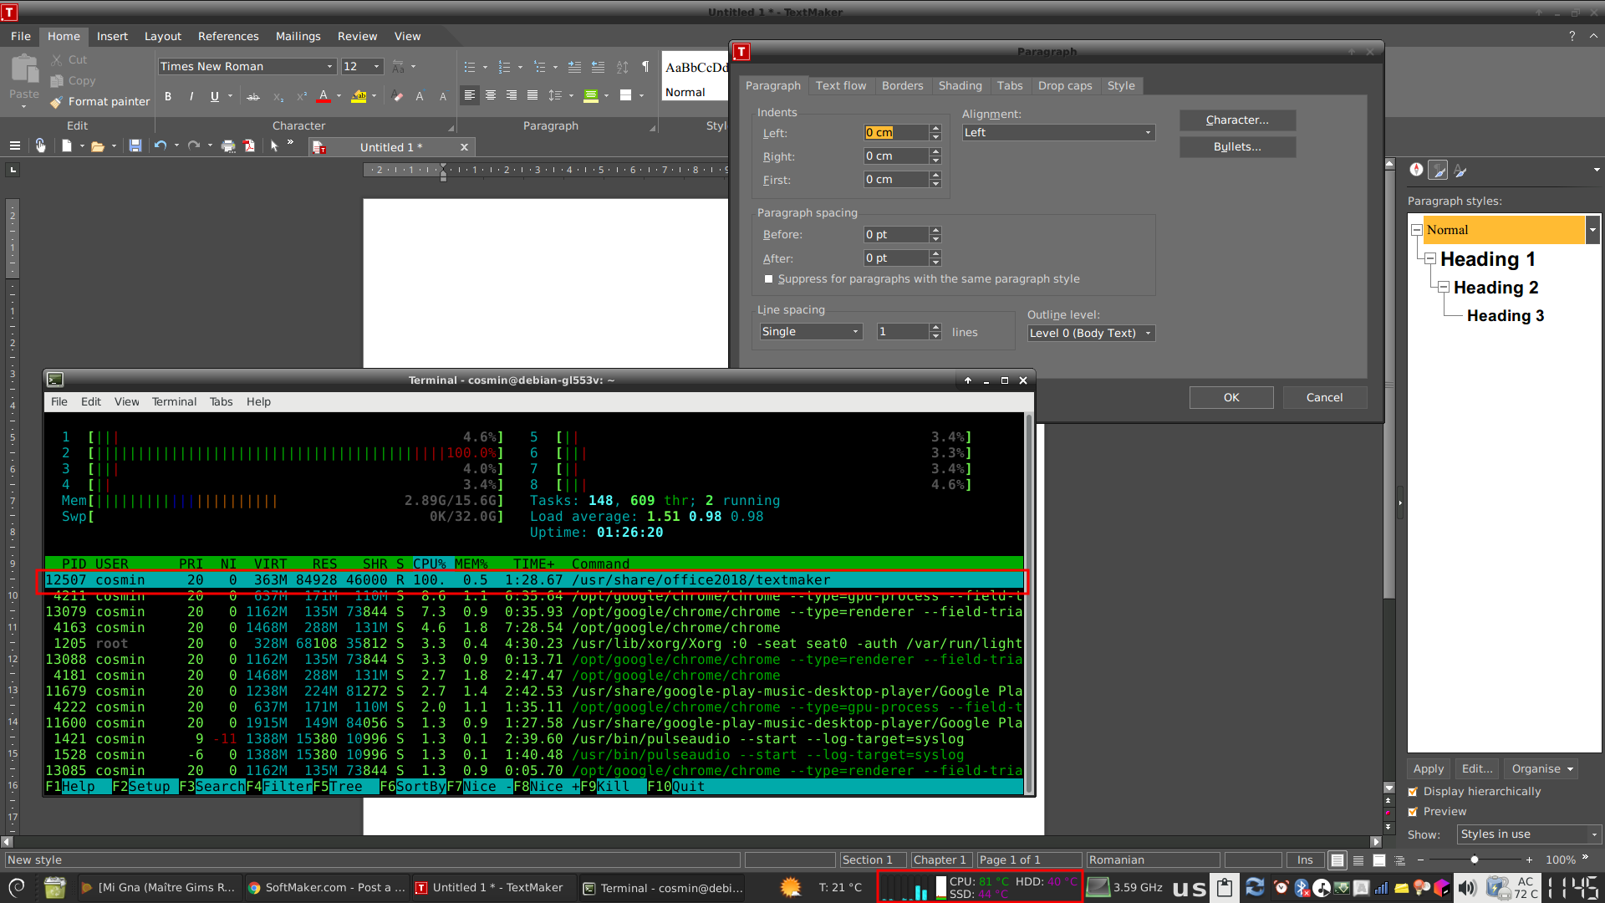Center align the paragraph
The width and height of the screenshot is (1605, 903).
pos(491,95)
